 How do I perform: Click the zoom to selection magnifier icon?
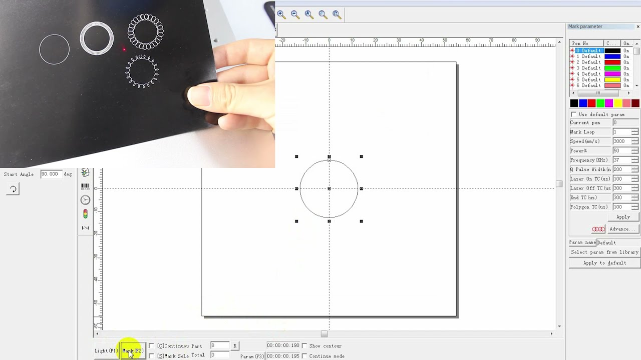click(323, 14)
